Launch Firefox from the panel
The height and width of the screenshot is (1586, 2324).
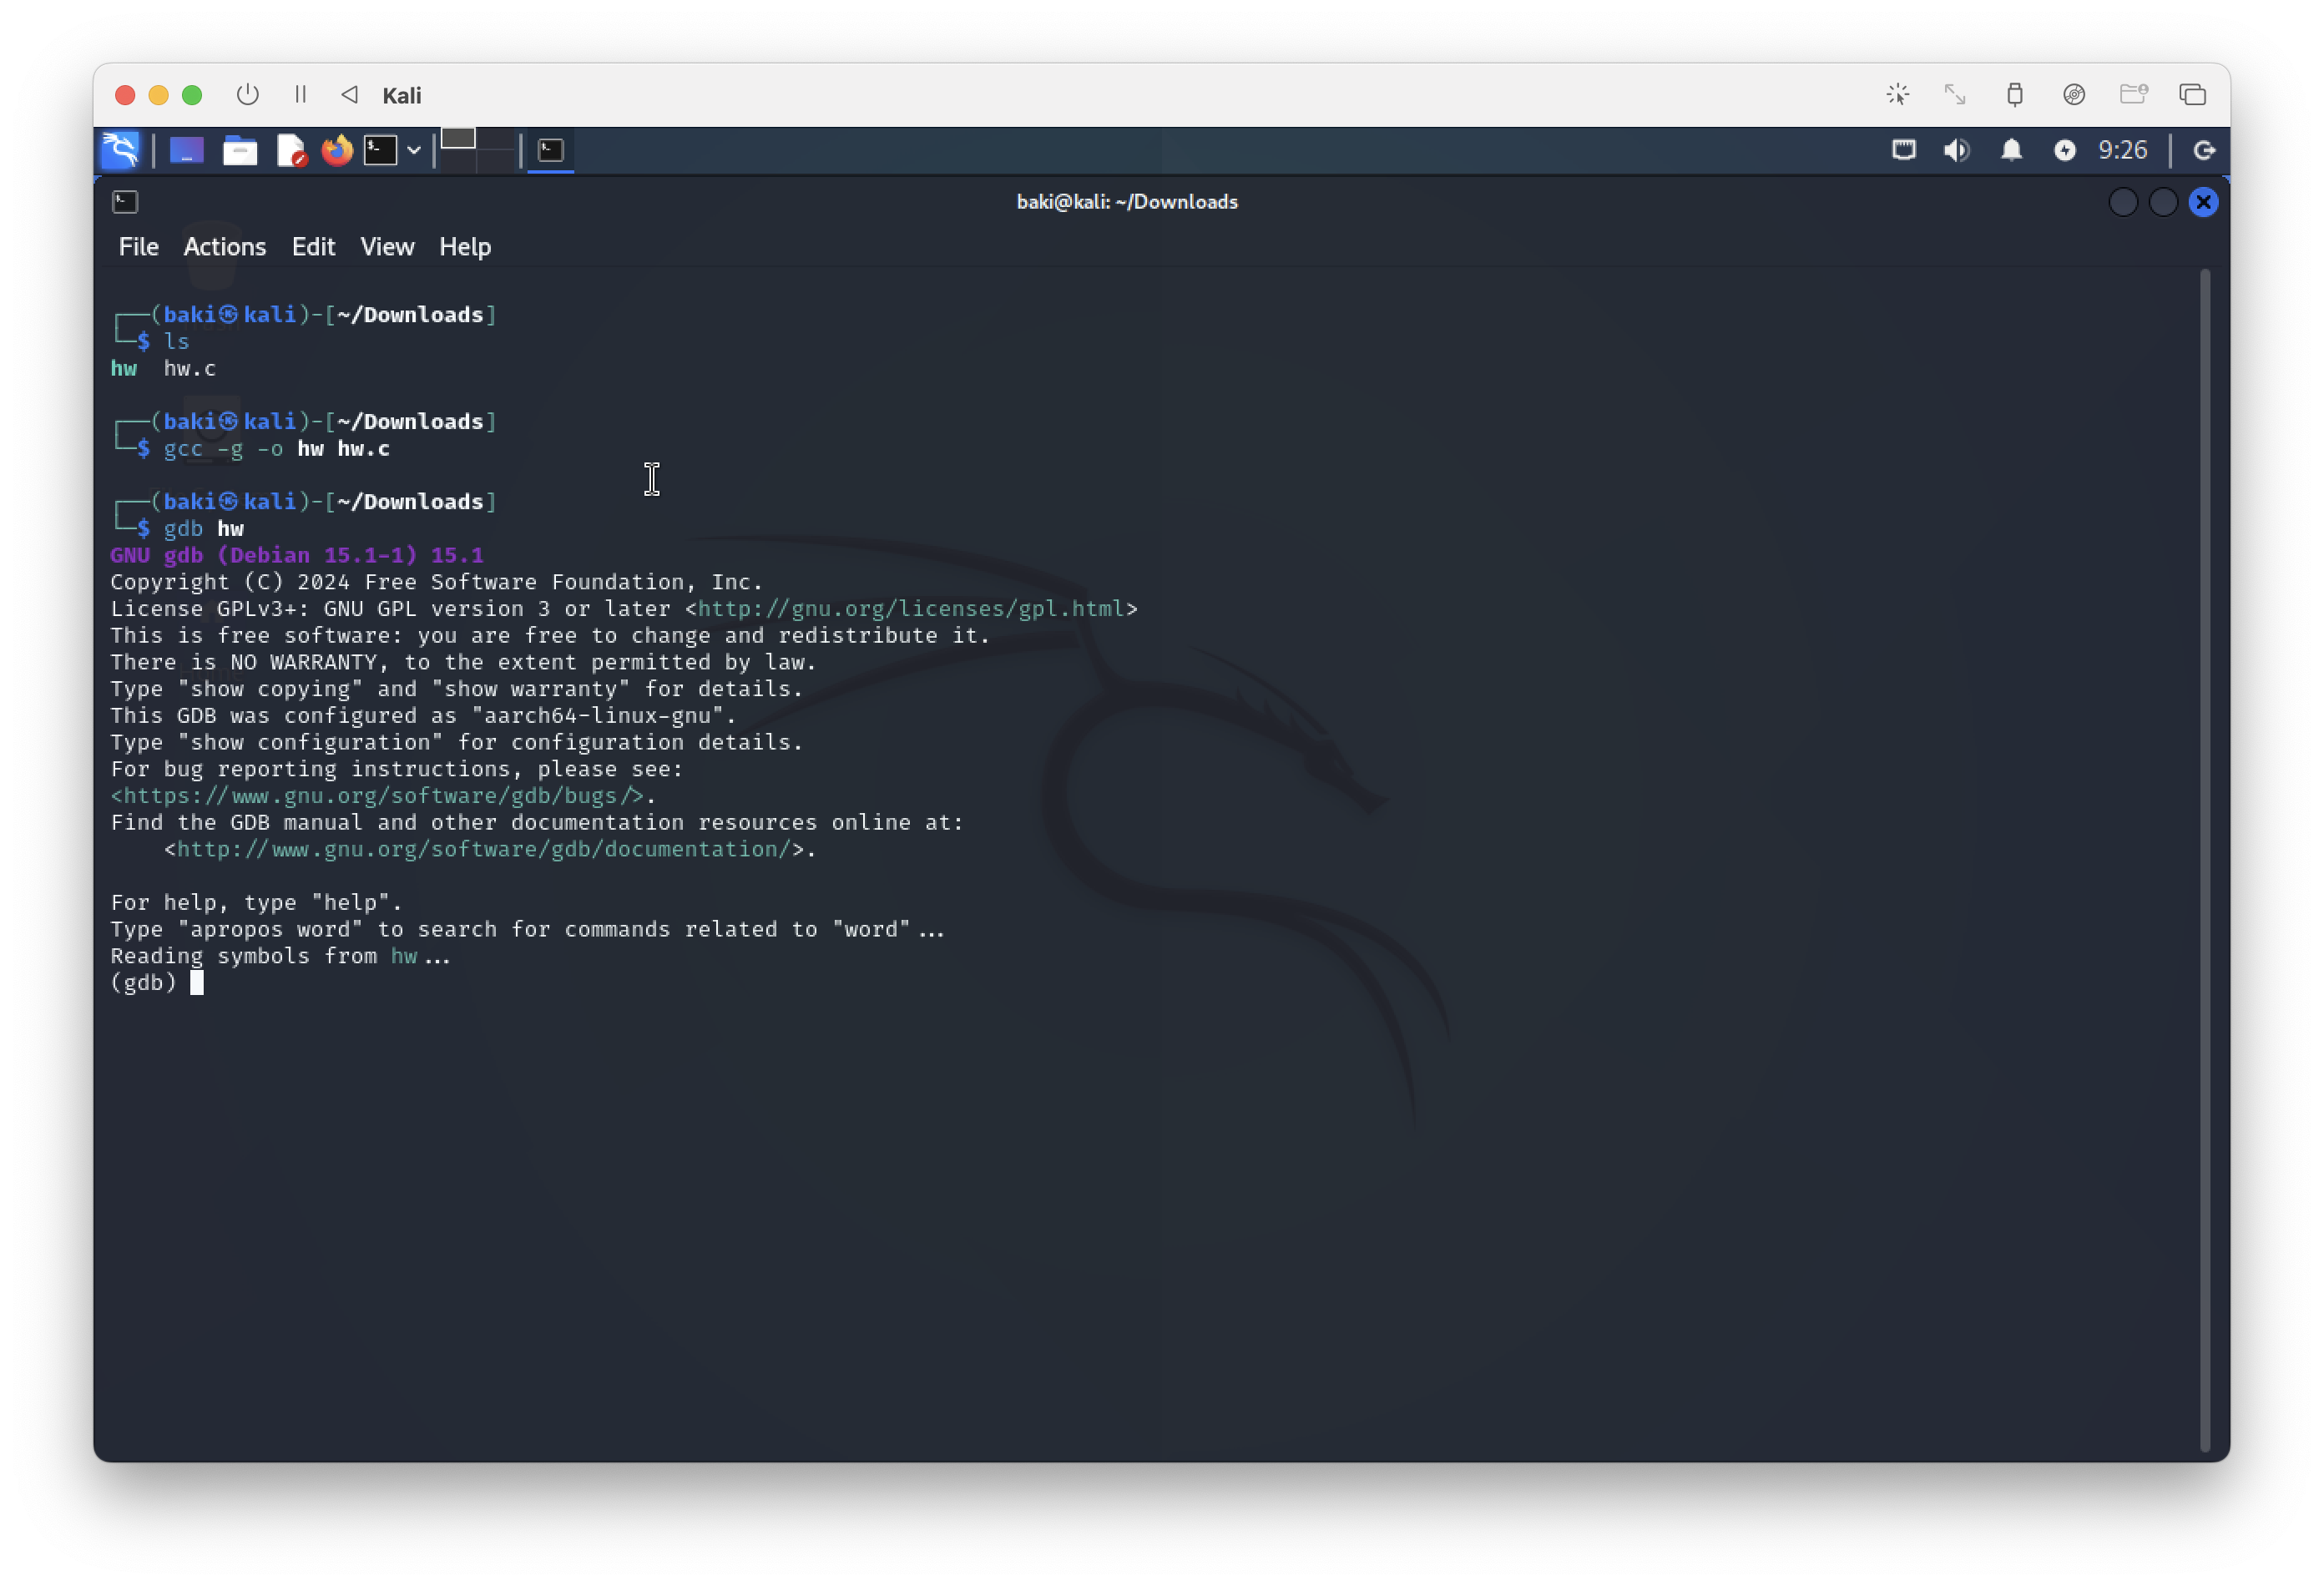[337, 150]
